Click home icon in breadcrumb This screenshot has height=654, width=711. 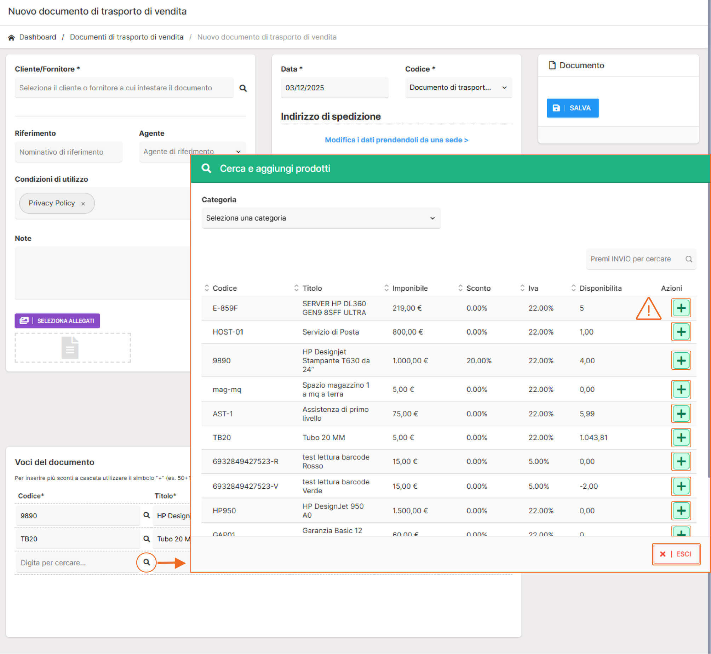tap(11, 38)
